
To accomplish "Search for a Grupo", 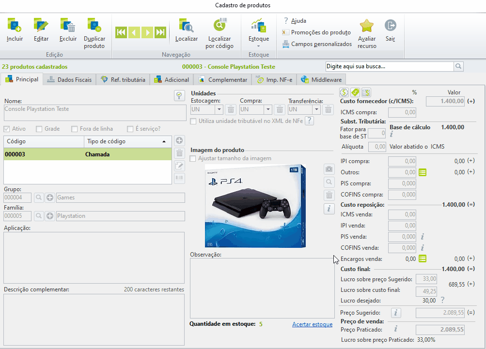I will [x=38, y=197].
